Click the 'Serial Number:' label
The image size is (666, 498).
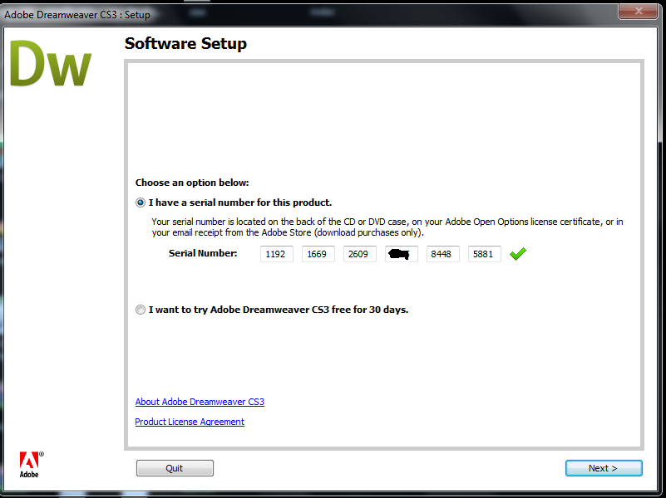(203, 253)
